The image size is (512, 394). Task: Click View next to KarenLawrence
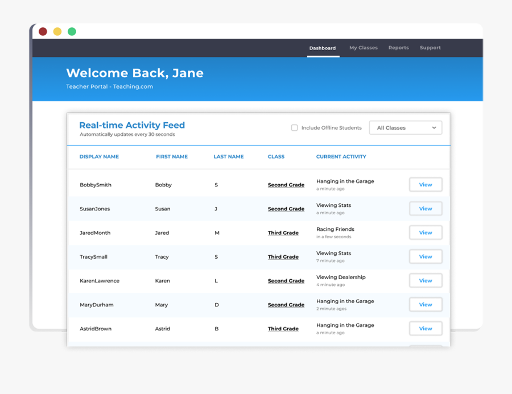(426, 281)
